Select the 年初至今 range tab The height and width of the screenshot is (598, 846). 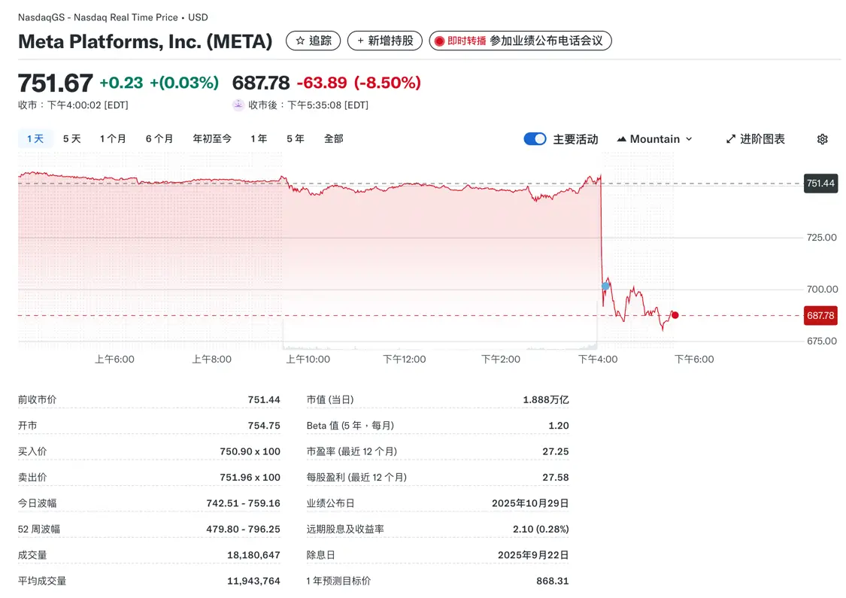pos(211,138)
